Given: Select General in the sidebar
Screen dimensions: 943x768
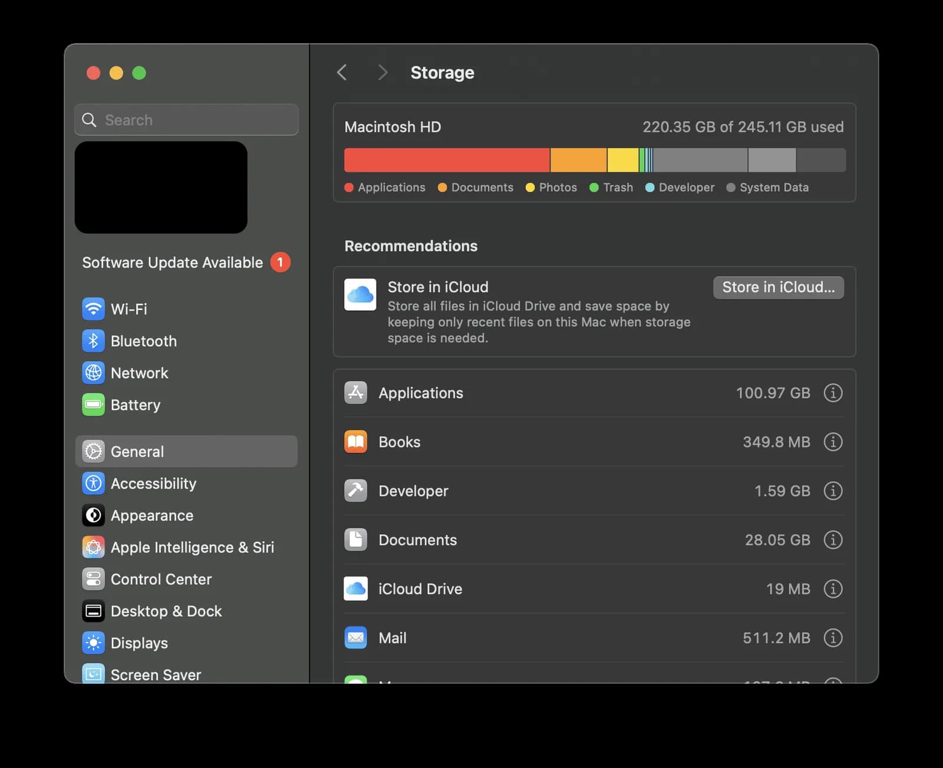Looking at the screenshot, I should 186,451.
